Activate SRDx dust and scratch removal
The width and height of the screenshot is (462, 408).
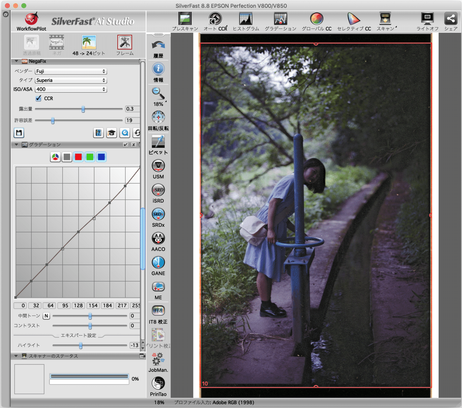[158, 218]
